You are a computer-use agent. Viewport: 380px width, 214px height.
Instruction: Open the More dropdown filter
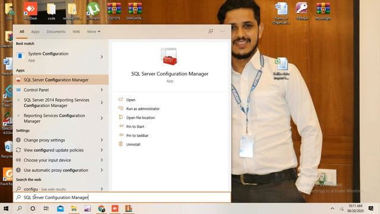tap(94, 32)
